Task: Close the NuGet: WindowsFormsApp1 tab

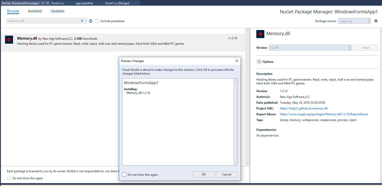Action: (47, 3)
